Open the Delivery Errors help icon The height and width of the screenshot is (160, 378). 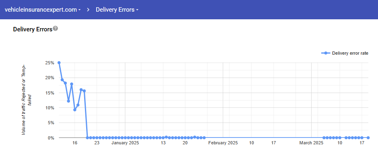[56, 29]
